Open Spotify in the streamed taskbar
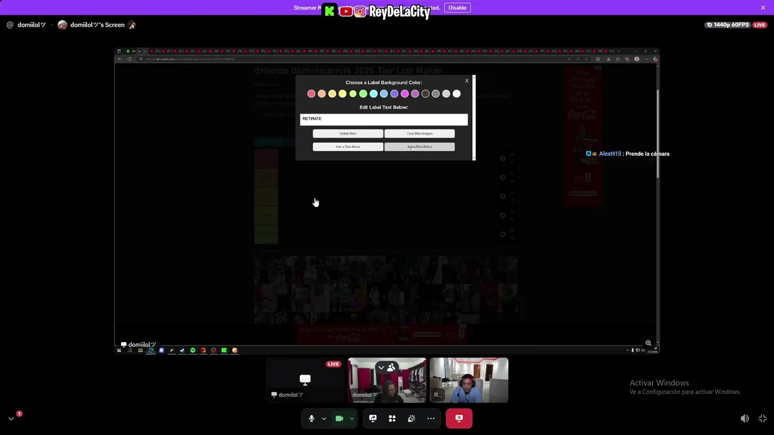The width and height of the screenshot is (774, 435). (x=193, y=350)
